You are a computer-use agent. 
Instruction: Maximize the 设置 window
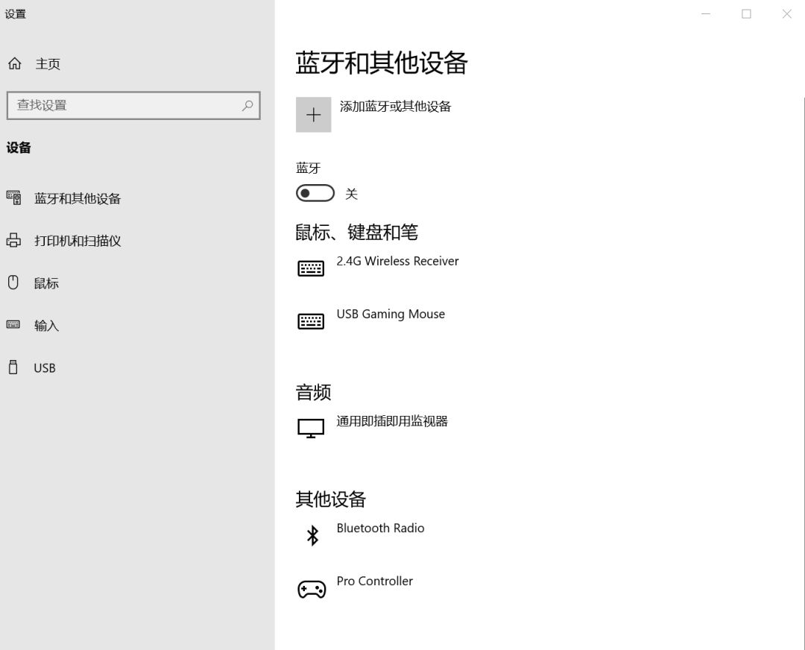(x=746, y=14)
